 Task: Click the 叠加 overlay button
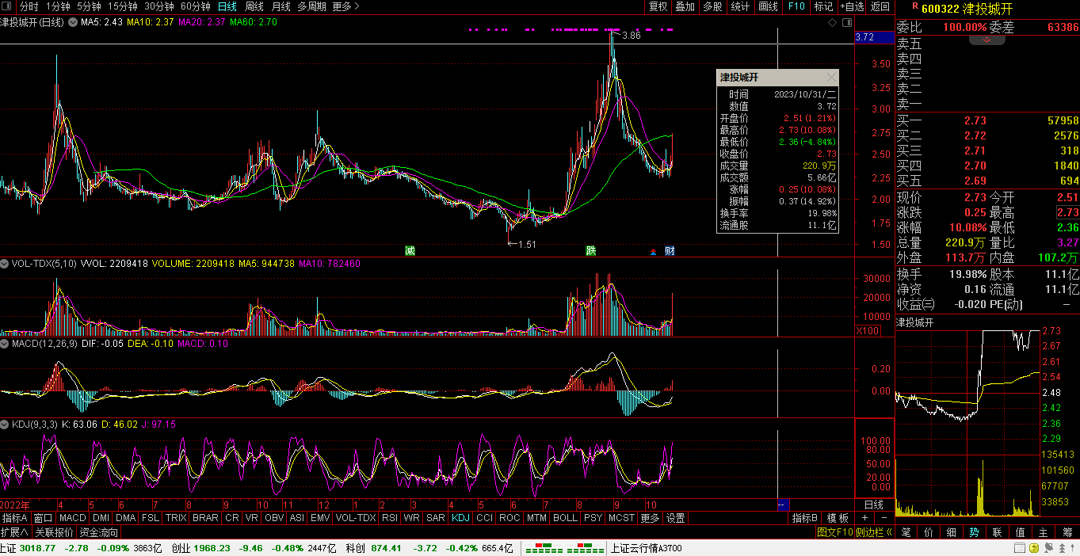pyautogui.click(x=685, y=6)
